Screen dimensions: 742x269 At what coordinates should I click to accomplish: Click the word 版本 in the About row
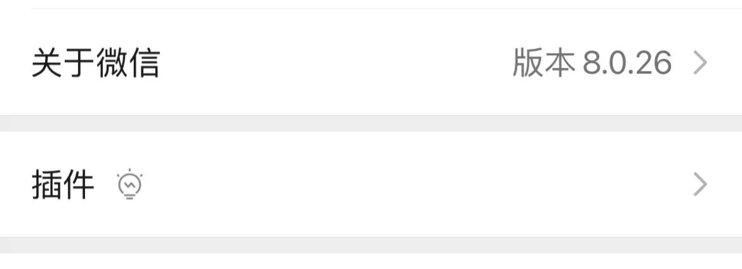point(543,63)
